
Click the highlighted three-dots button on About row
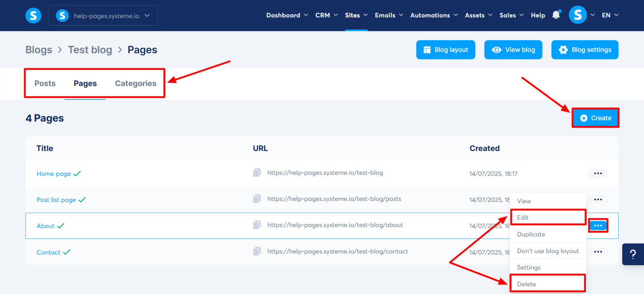(598, 226)
